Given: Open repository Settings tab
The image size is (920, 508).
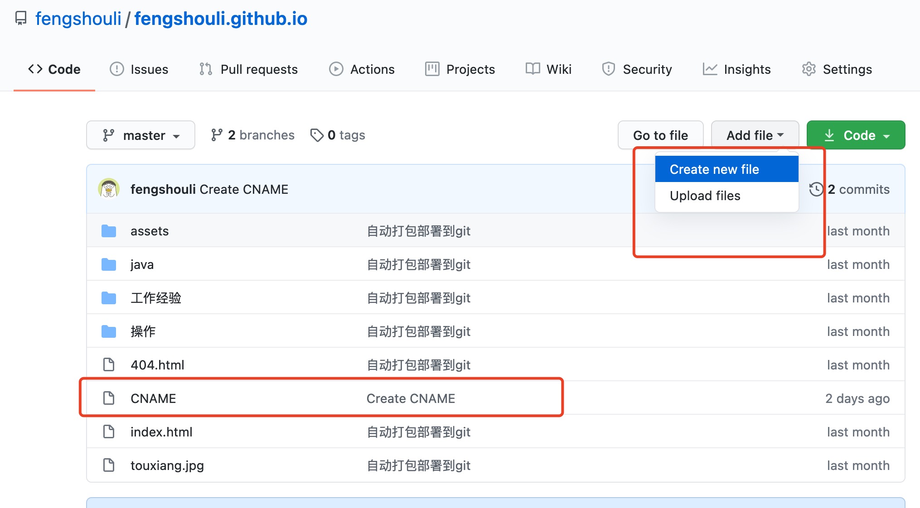Looking at the screenshot, I should tap(837, 69).
